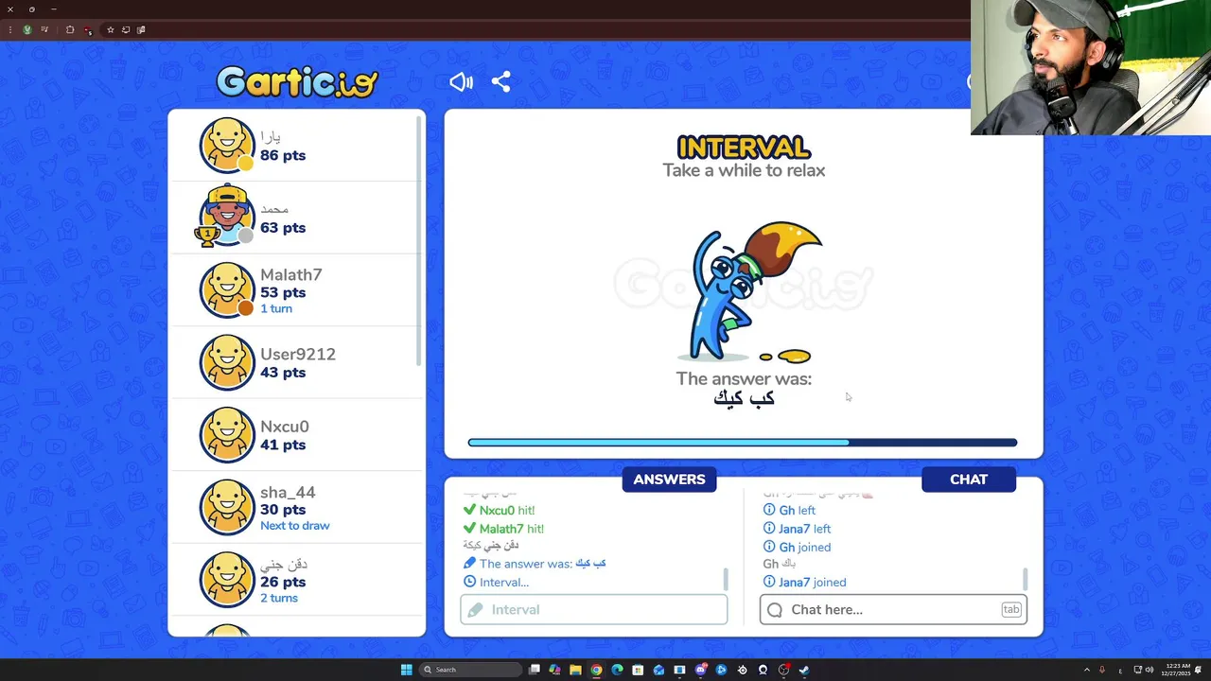The image size is (1211, 681).
Task: Click "2 turns" label under دقن جني
Action: point(279,599)
